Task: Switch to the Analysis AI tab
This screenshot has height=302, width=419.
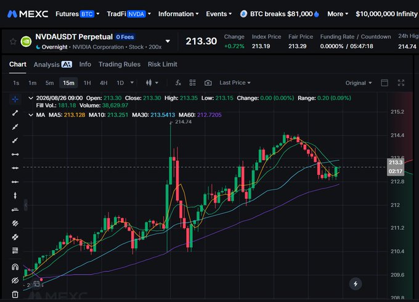Action: pos(52,65)
